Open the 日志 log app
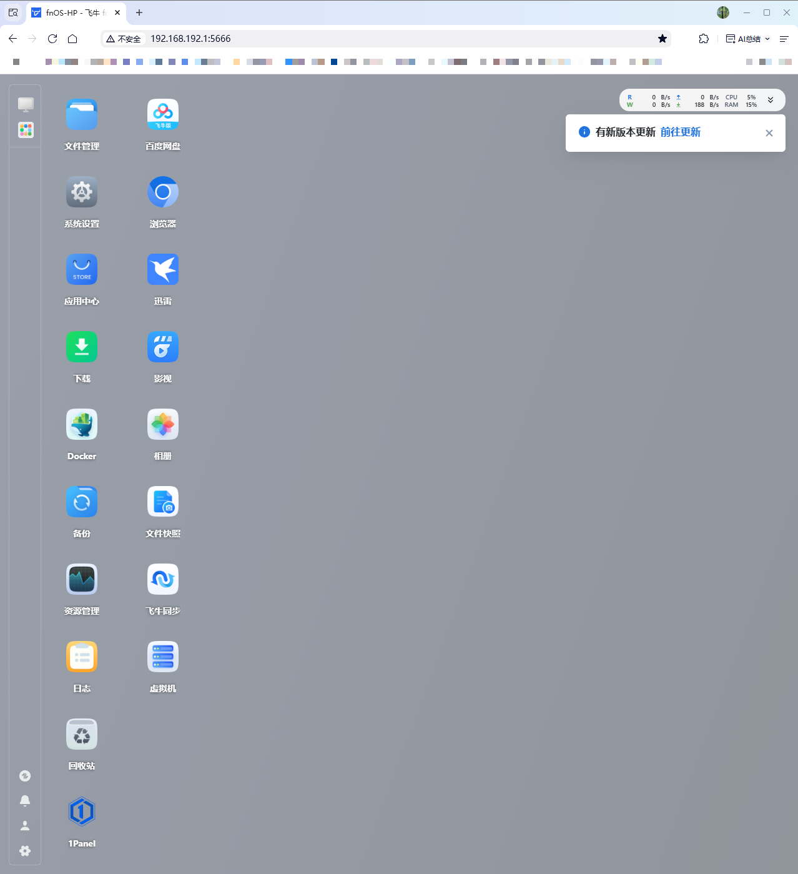This screenshot has height=874, width=798. (82, 657)
